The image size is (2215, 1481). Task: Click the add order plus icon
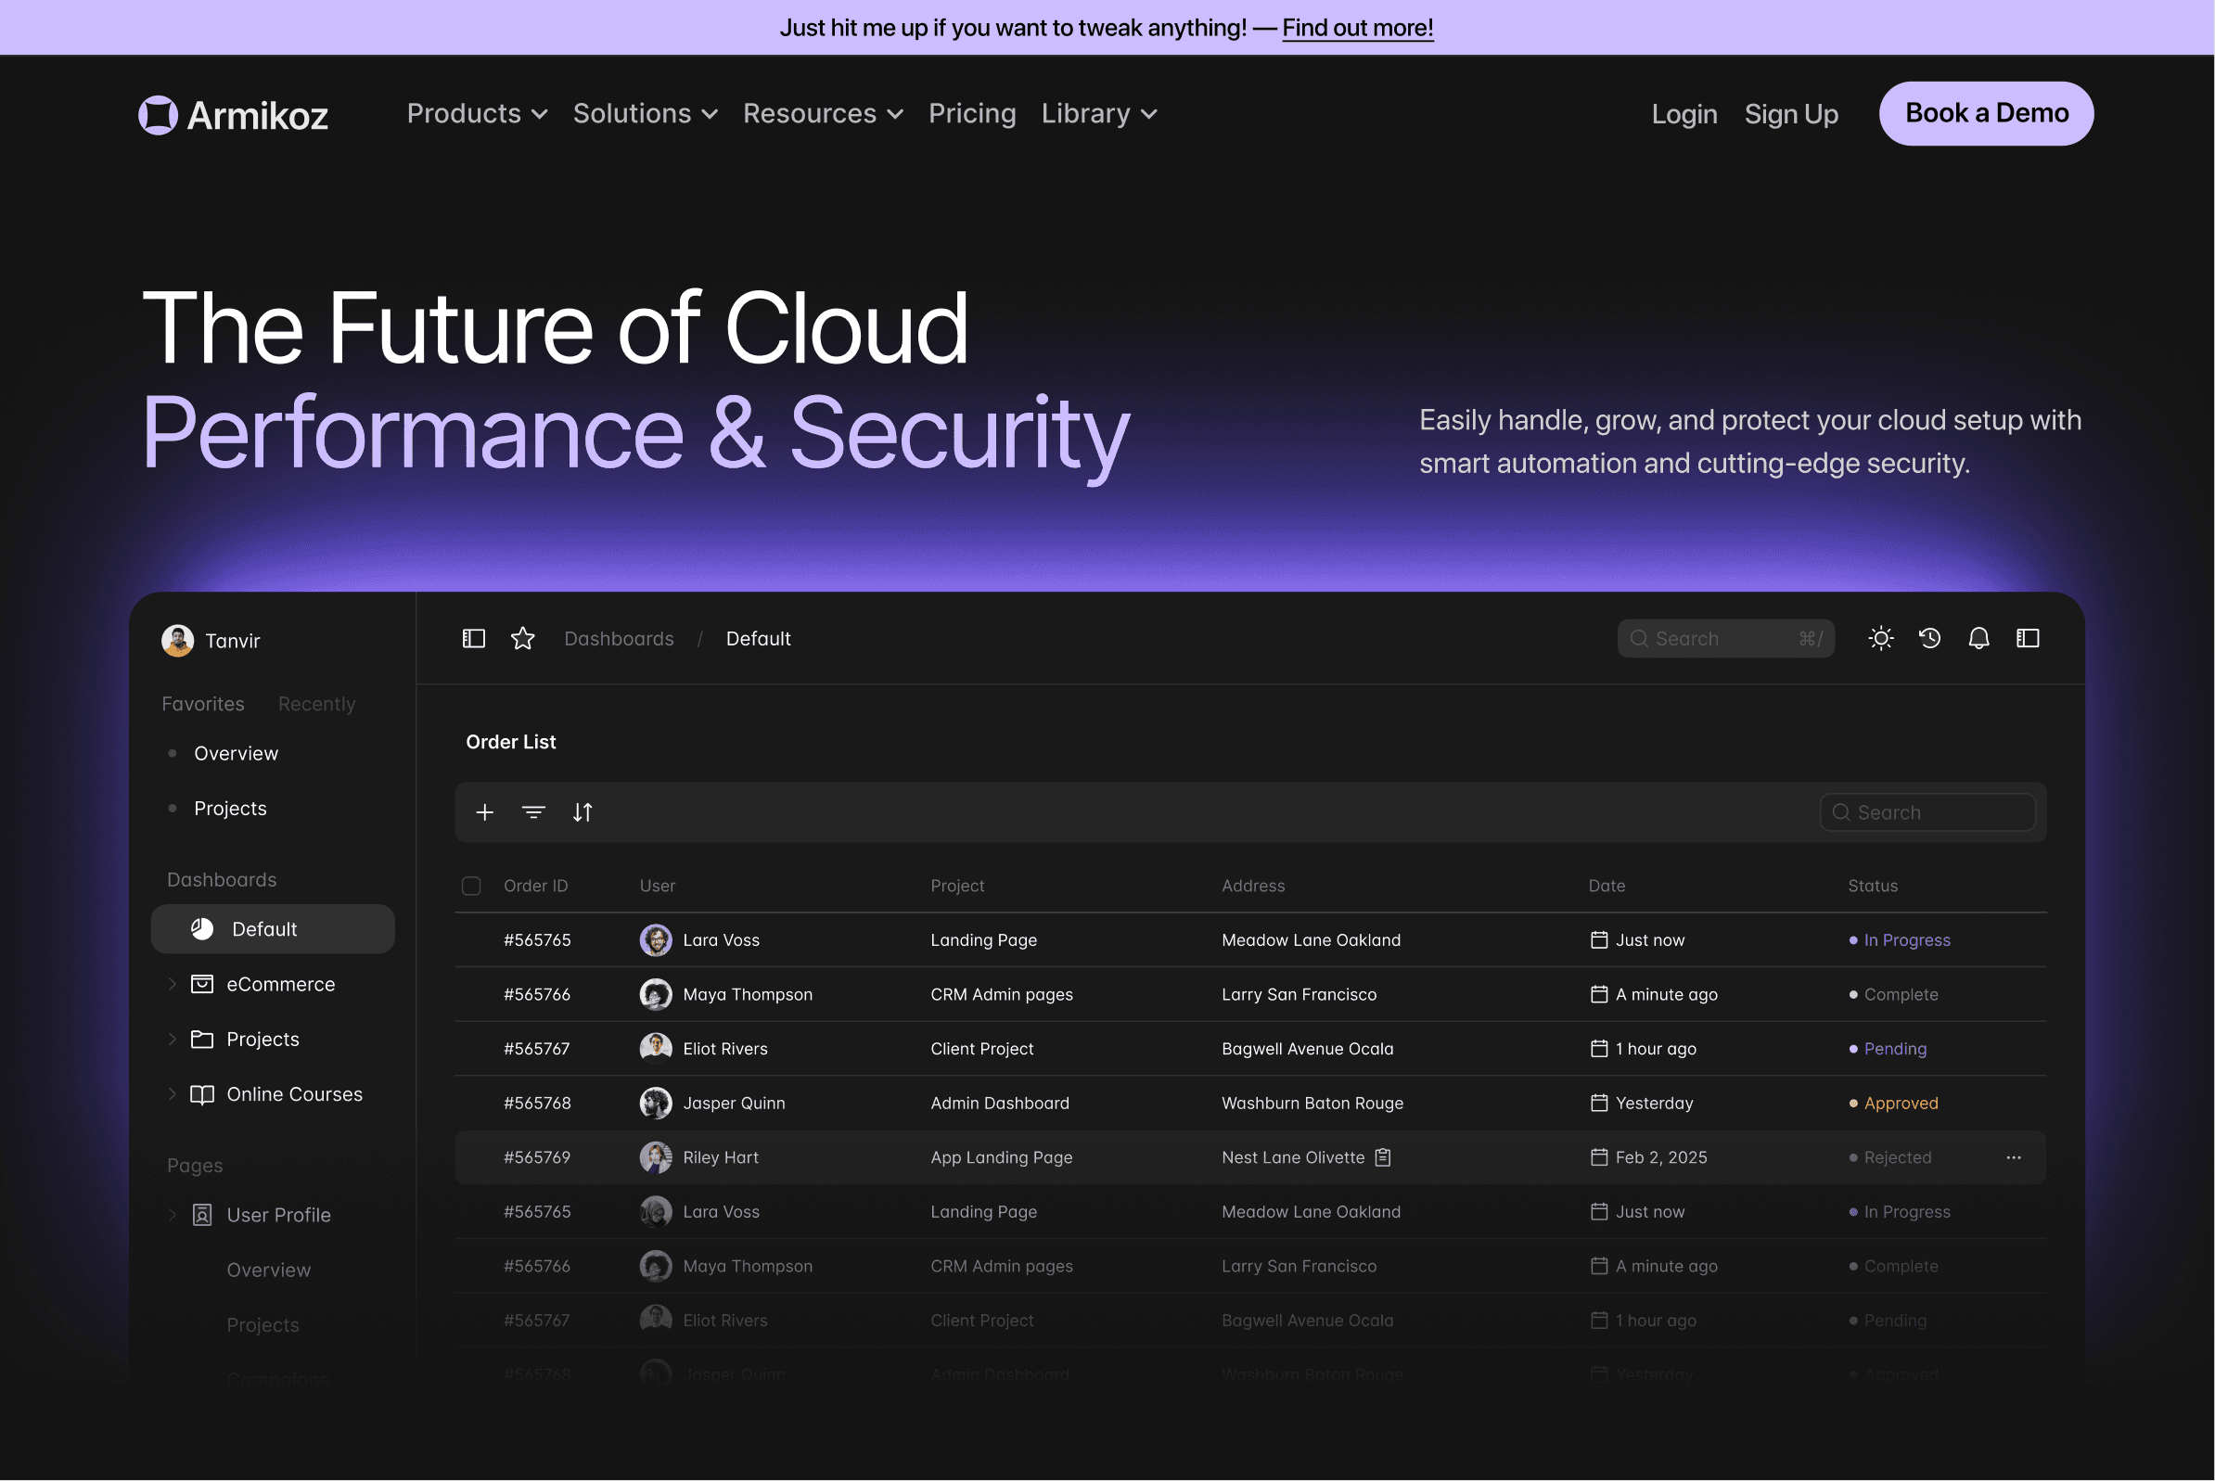(x=484, y=812)
